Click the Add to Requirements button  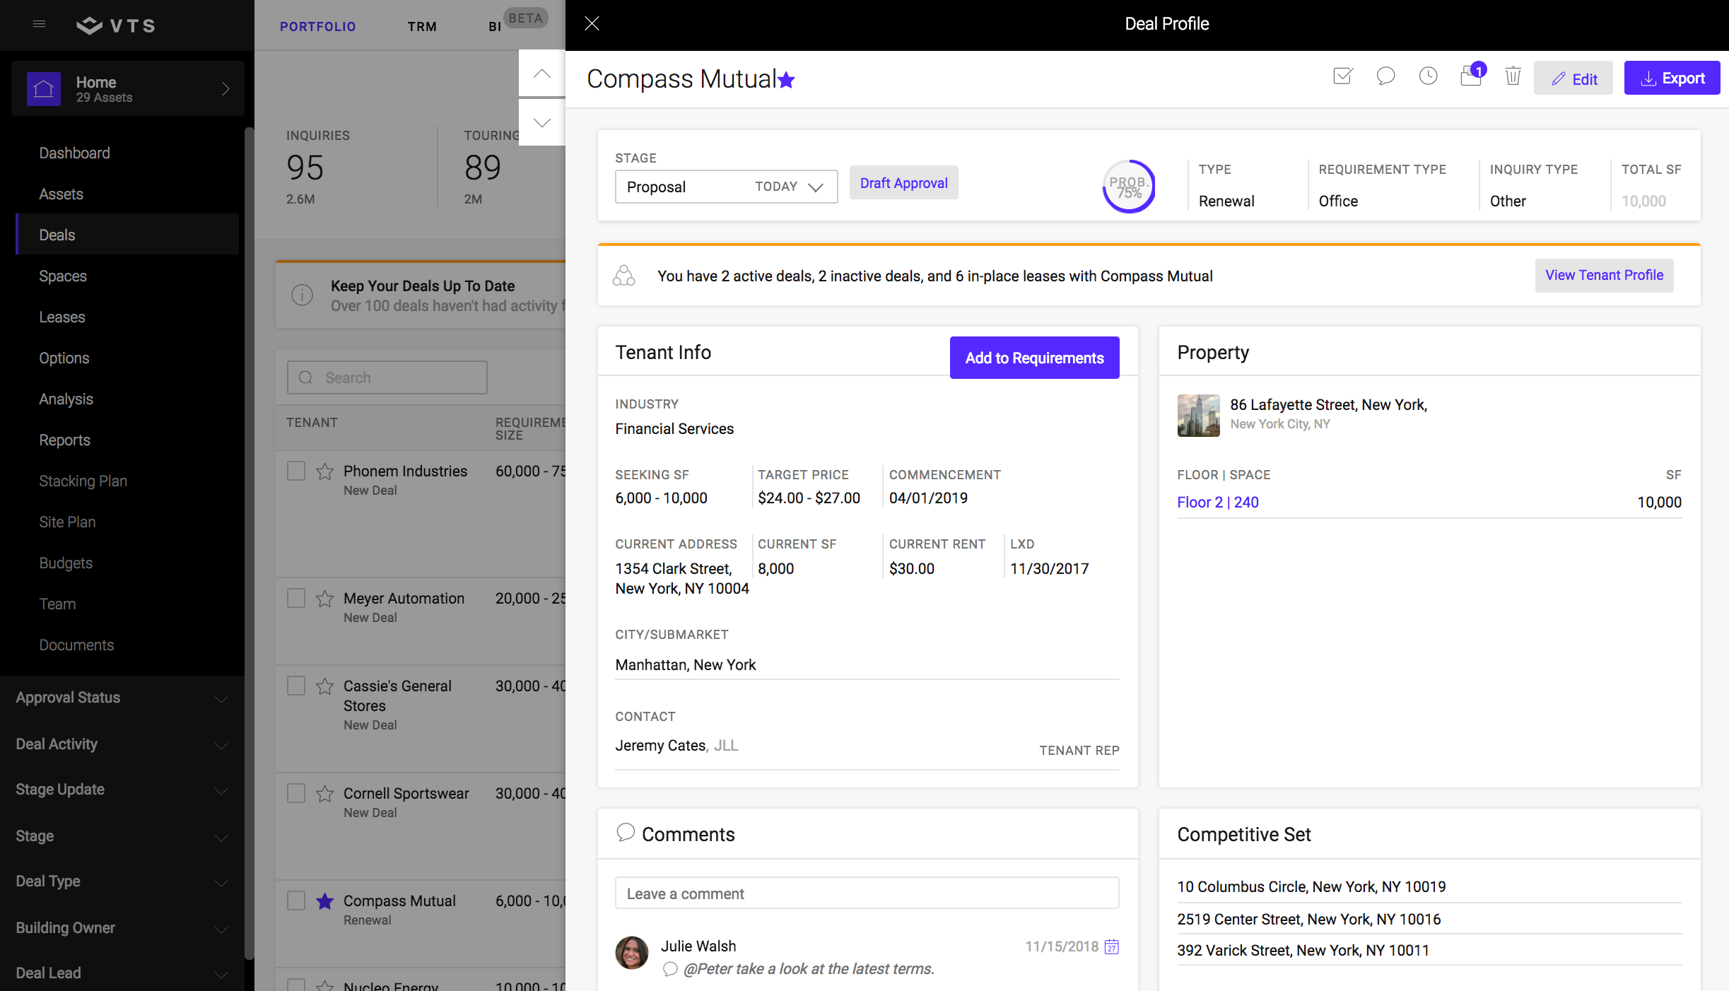point(1034,358)
